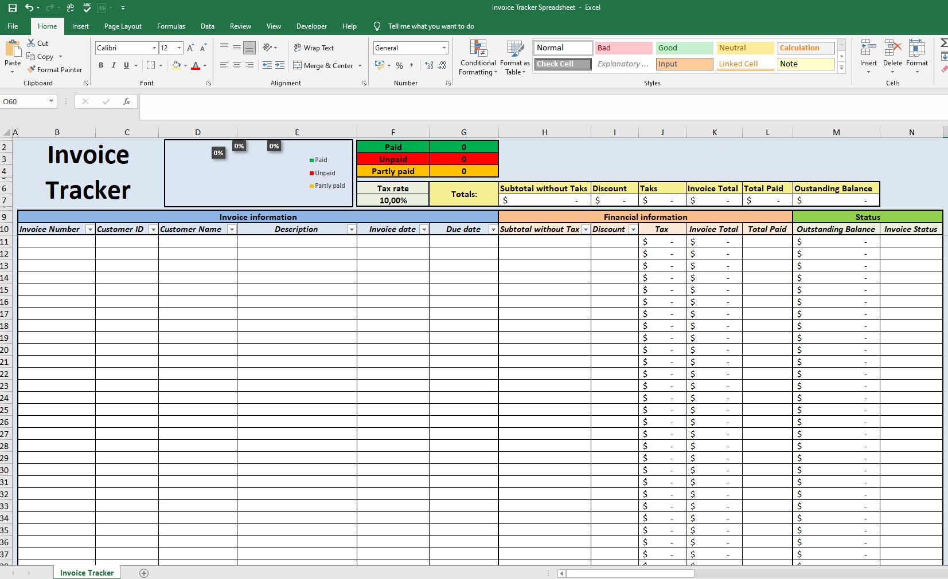948x579 pixels.
Task: Increase decimal places
Action: point(429,66)
